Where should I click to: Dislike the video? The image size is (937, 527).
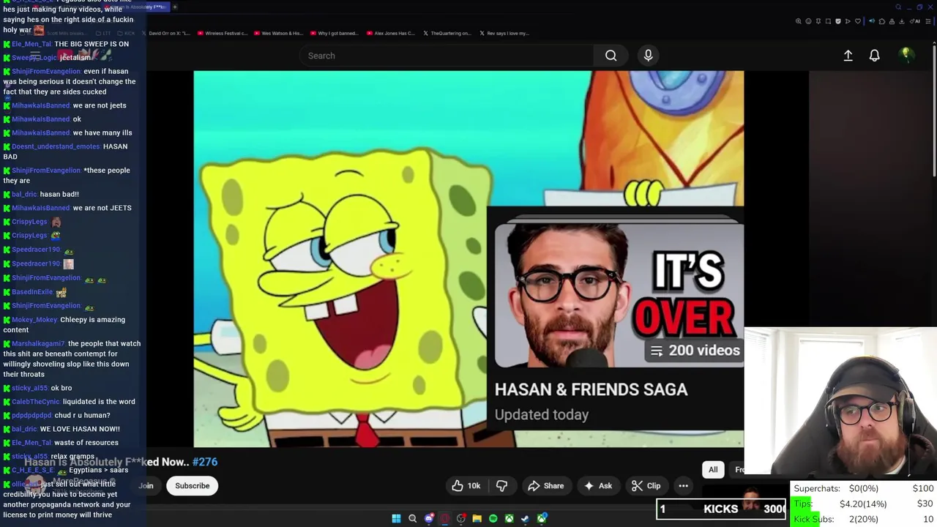coord(501,486)
